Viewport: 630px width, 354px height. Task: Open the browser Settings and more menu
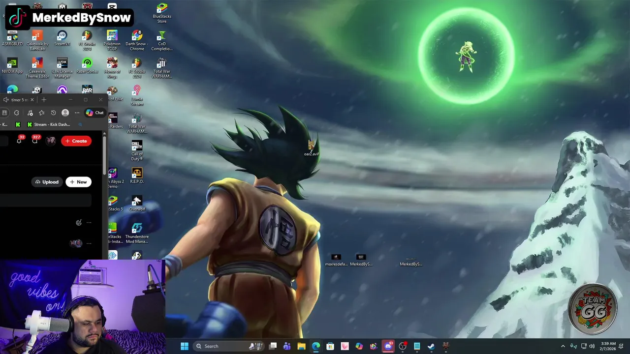tap(77, 113)
